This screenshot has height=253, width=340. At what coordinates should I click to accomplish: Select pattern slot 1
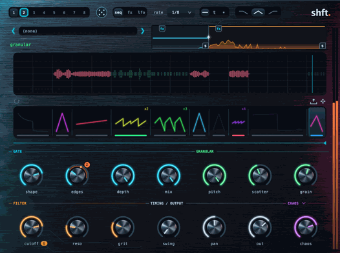[x=14, y=12]
